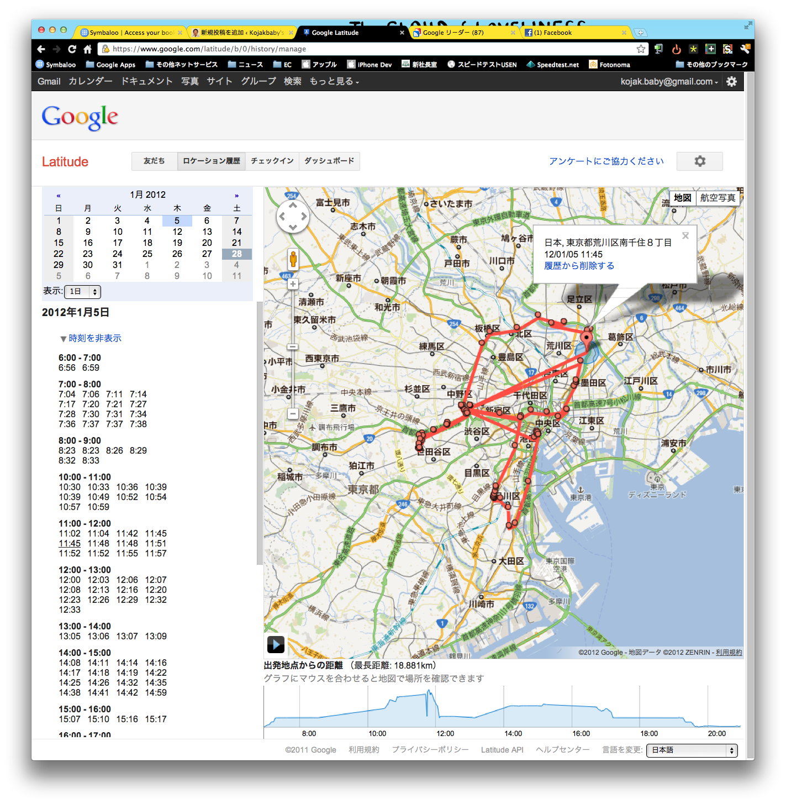This screenshot has height=804, width=786.
Task: Open the チェックイン tab
Action: [272, 161]
